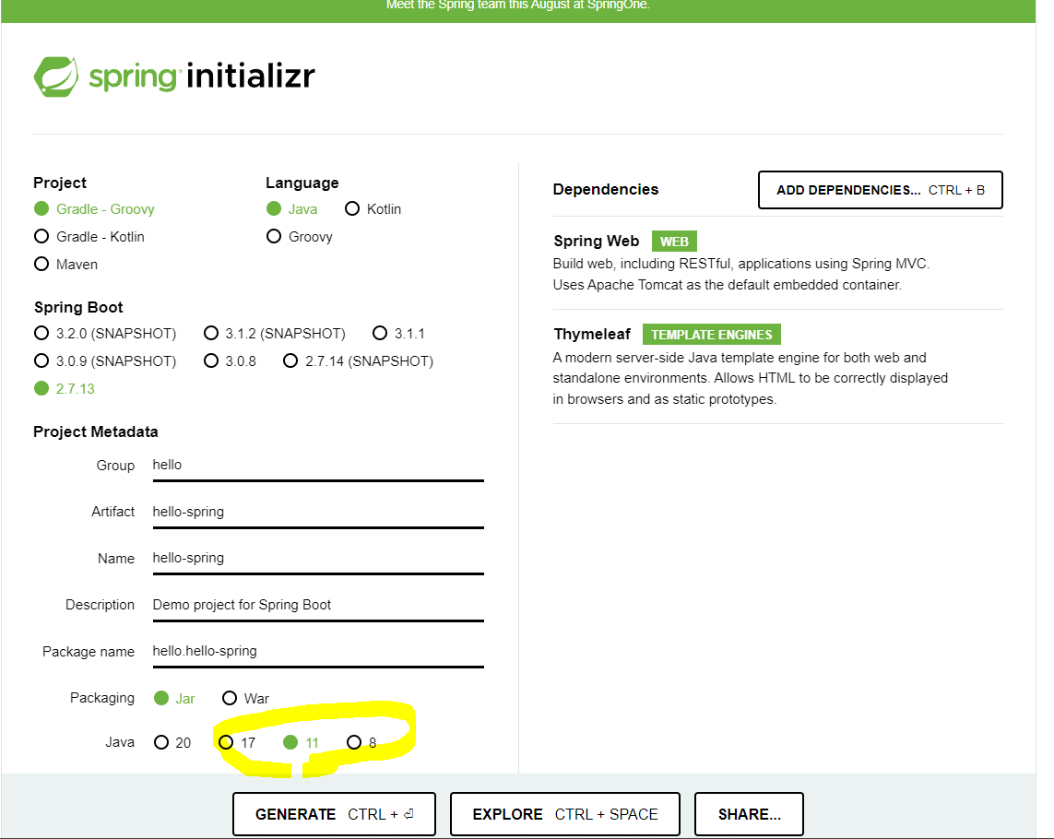
Task: Choose Spring Boot version 3.1.1
Action: [398, 334]
